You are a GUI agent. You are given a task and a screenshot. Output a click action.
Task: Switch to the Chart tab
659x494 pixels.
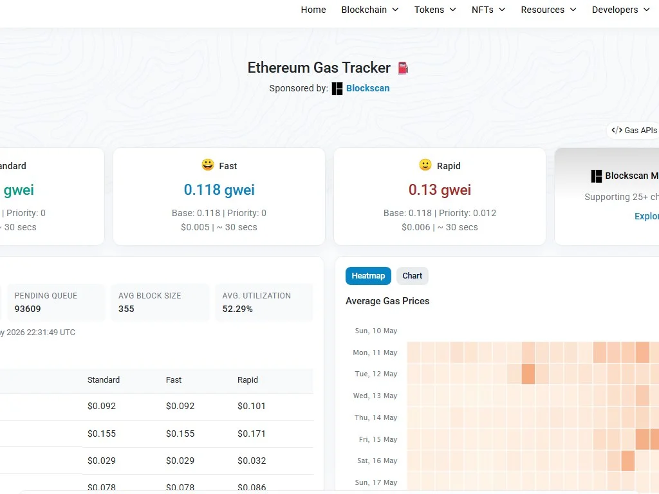[x=413, y=276]
